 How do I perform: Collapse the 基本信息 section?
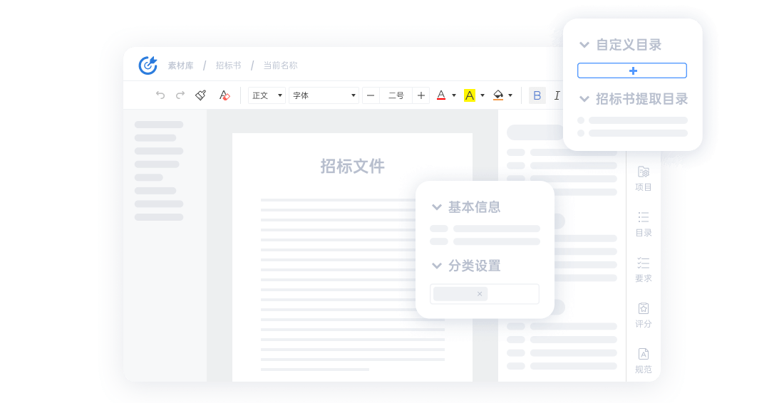436,206
